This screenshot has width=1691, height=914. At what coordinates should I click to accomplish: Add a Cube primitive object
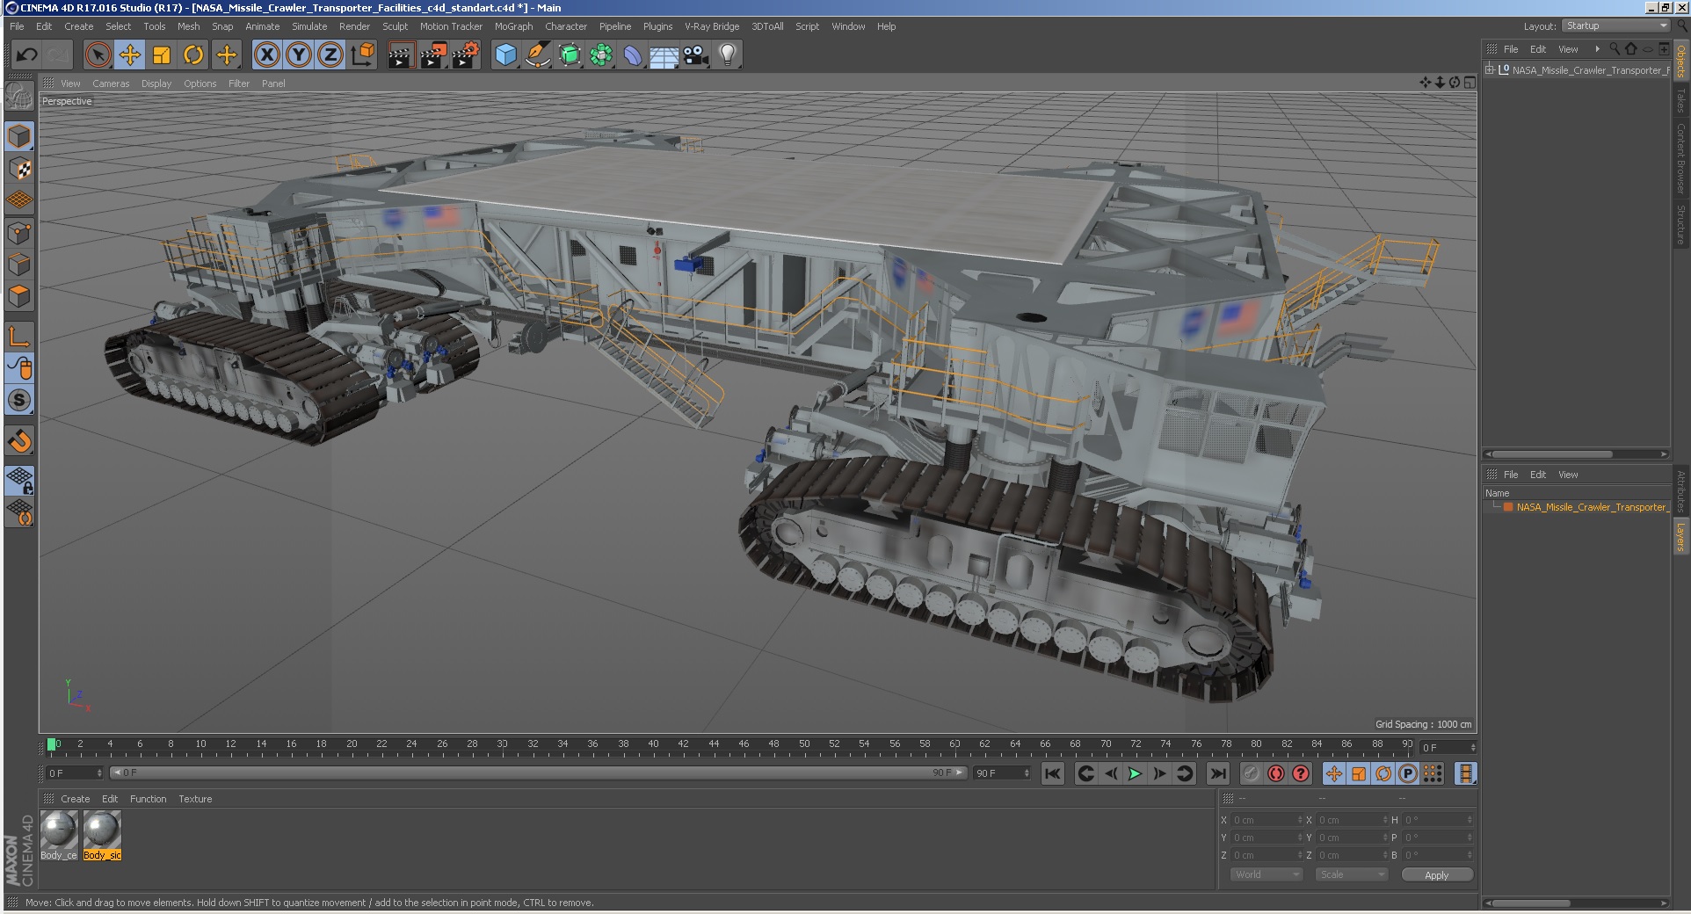click(x=505, y=55)
